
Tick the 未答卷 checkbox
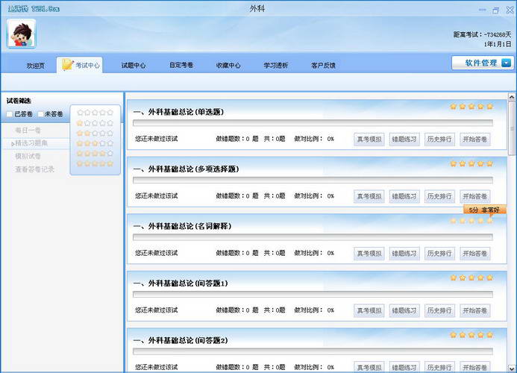[x=40, y=114]
